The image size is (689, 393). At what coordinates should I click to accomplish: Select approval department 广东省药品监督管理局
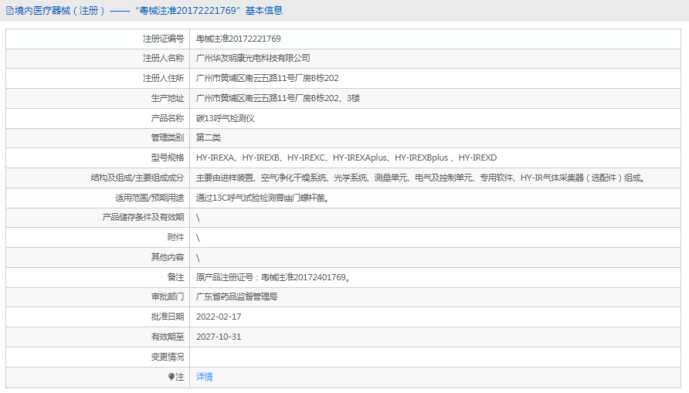236,296
